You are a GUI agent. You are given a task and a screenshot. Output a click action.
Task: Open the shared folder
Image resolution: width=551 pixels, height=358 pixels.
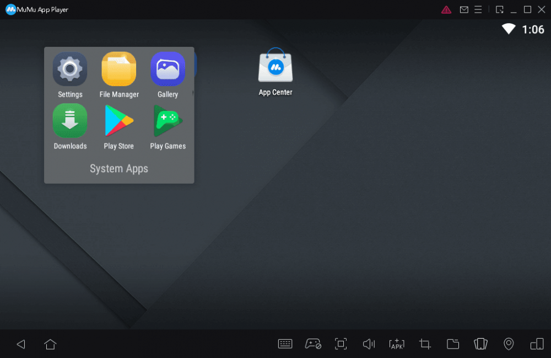click(x=453, y=344)
